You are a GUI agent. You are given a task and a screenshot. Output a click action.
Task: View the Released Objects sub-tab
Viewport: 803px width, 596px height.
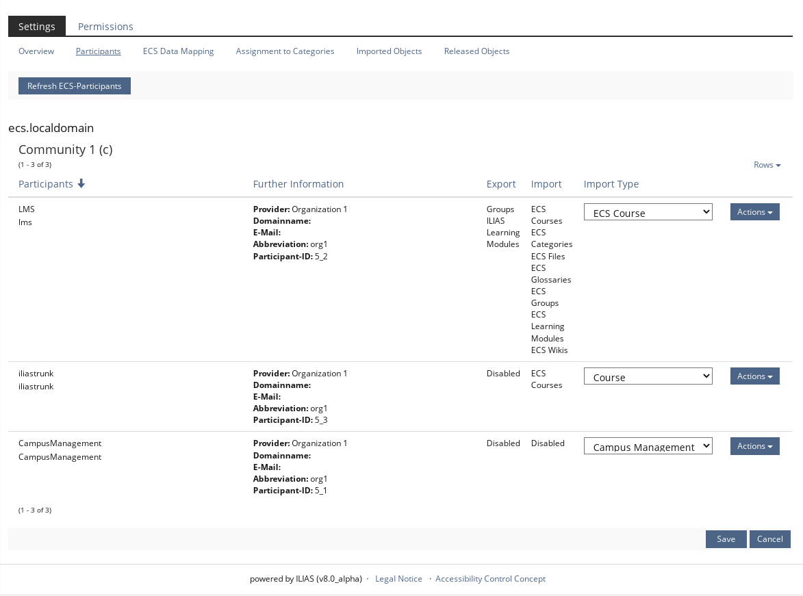(x=476, y=51)
